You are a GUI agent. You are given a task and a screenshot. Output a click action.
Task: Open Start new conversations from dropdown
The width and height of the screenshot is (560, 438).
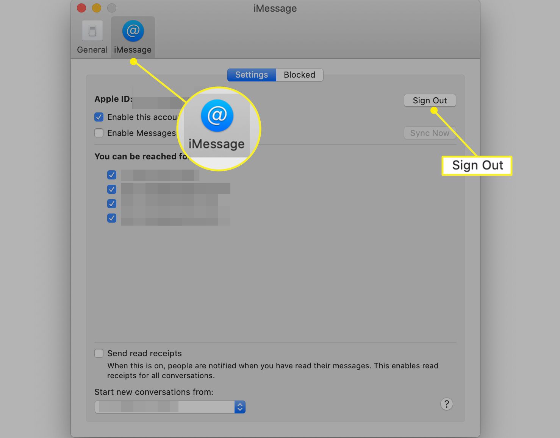pos(170,407)
